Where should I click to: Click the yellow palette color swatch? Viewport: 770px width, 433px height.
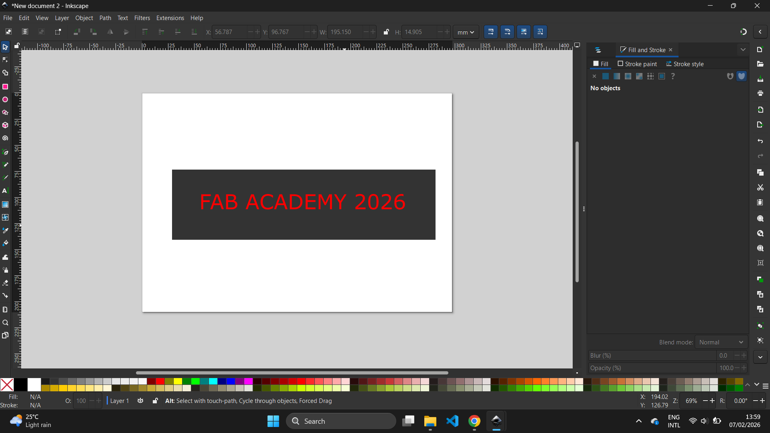178,381
